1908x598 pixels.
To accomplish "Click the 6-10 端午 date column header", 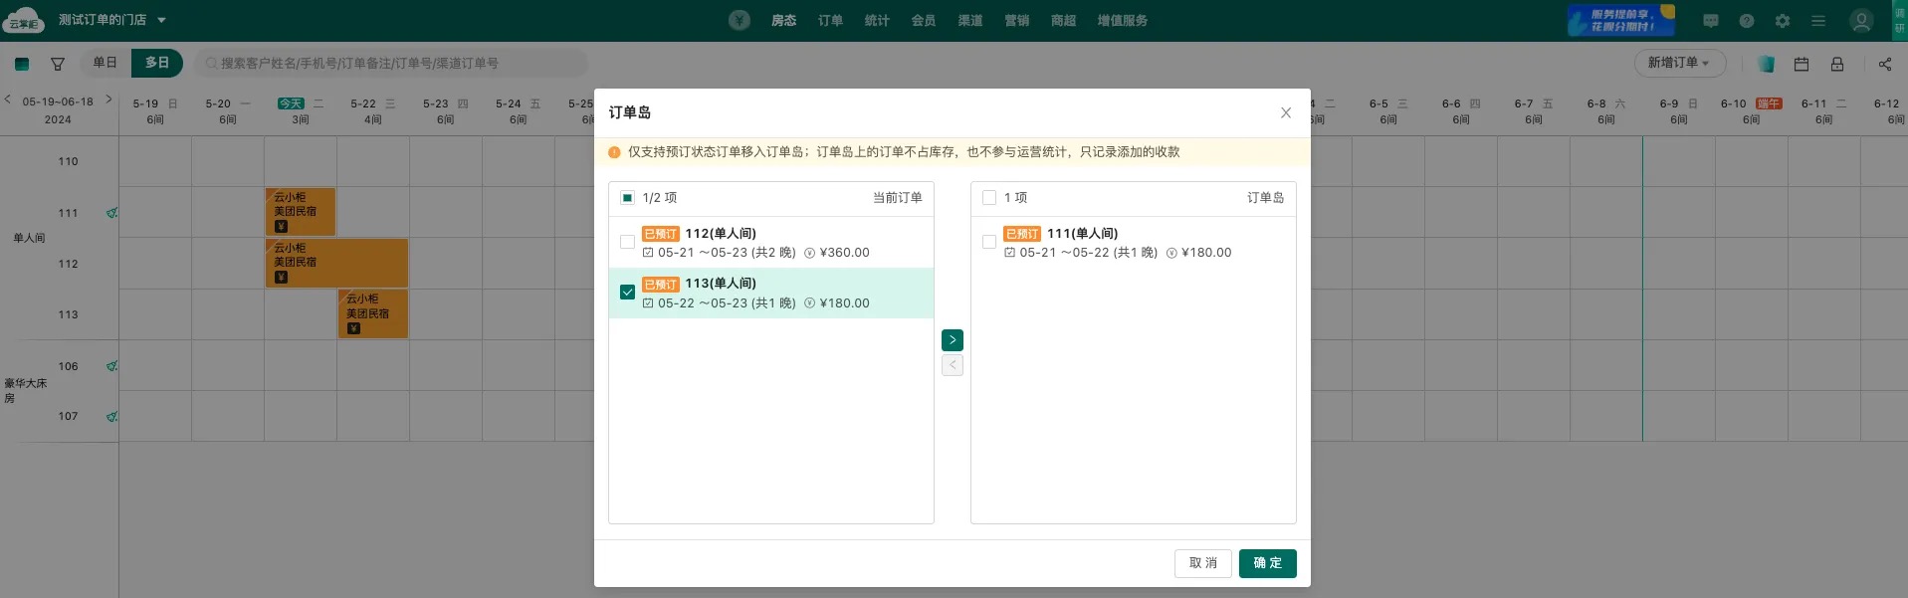I will point(1751,110).
